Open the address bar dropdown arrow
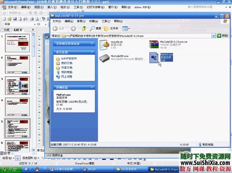 coord(213,36)
